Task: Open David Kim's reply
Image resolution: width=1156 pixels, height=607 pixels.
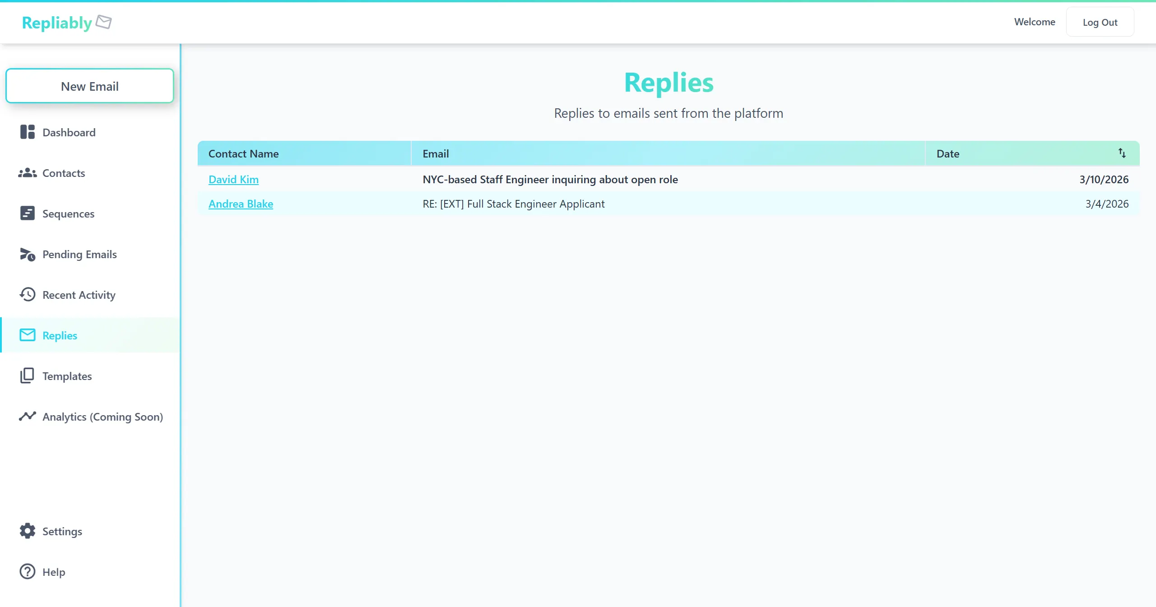Action: coord(233,179)
